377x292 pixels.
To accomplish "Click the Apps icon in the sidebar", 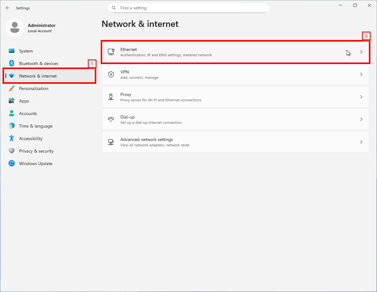I will click(x=12, y=101).
